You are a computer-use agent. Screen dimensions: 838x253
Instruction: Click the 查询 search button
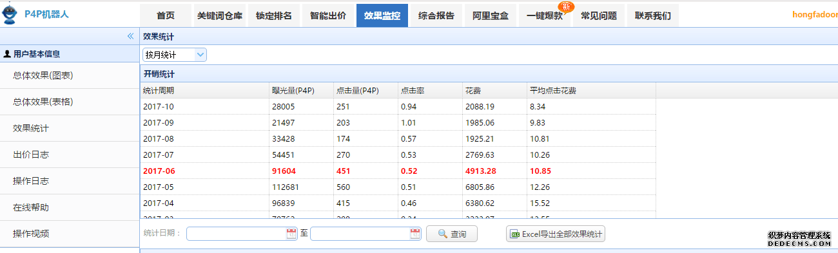(452, 234)
